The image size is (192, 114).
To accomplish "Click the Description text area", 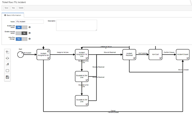I will tap(76, 25).
